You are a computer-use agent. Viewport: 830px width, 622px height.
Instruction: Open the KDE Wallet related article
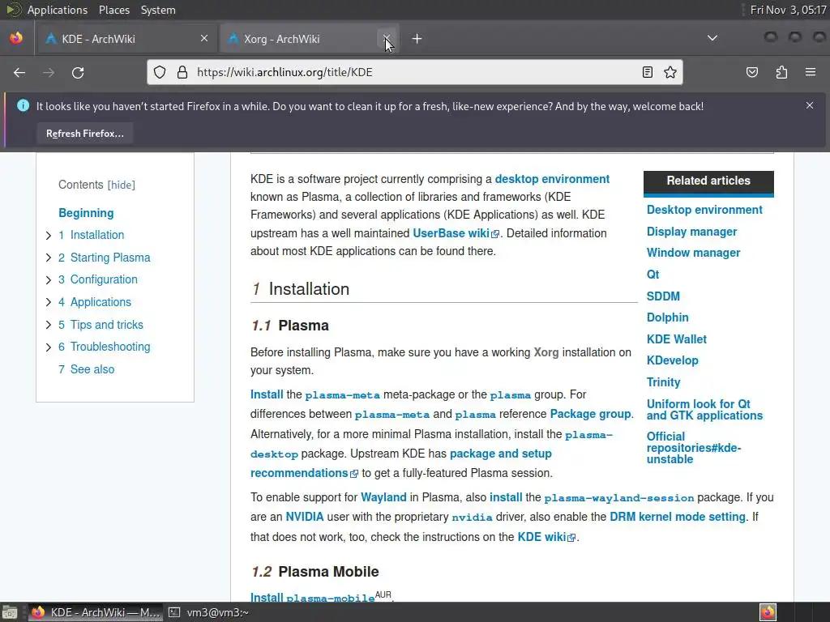pos(677,339)
